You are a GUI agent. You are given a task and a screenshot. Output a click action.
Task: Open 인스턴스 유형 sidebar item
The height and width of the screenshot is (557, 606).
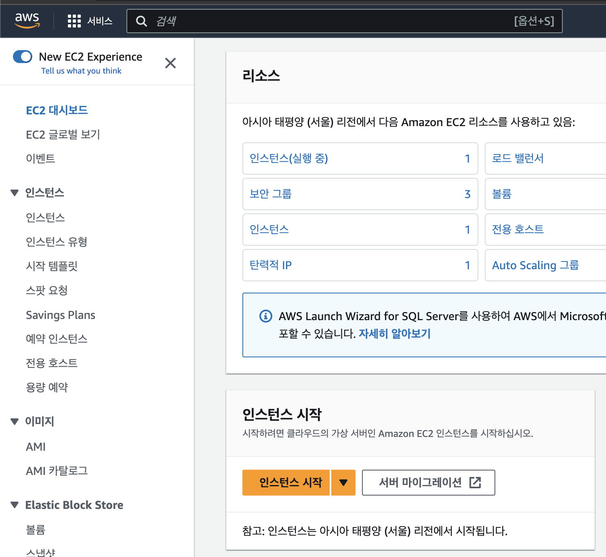pyautogui.click(x=57, y=242)
